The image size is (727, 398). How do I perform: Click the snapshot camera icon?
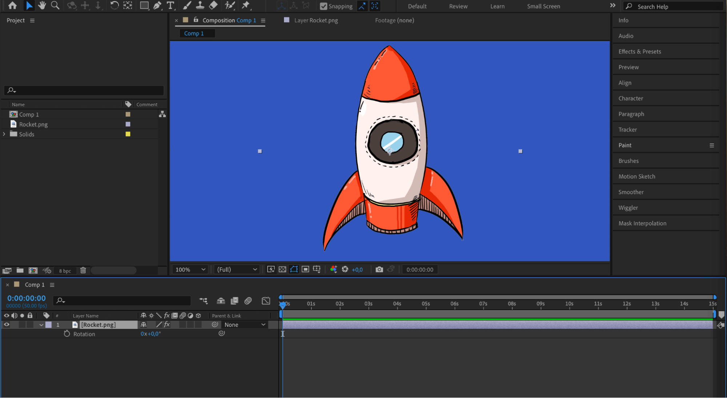click(x=379, y=269)
